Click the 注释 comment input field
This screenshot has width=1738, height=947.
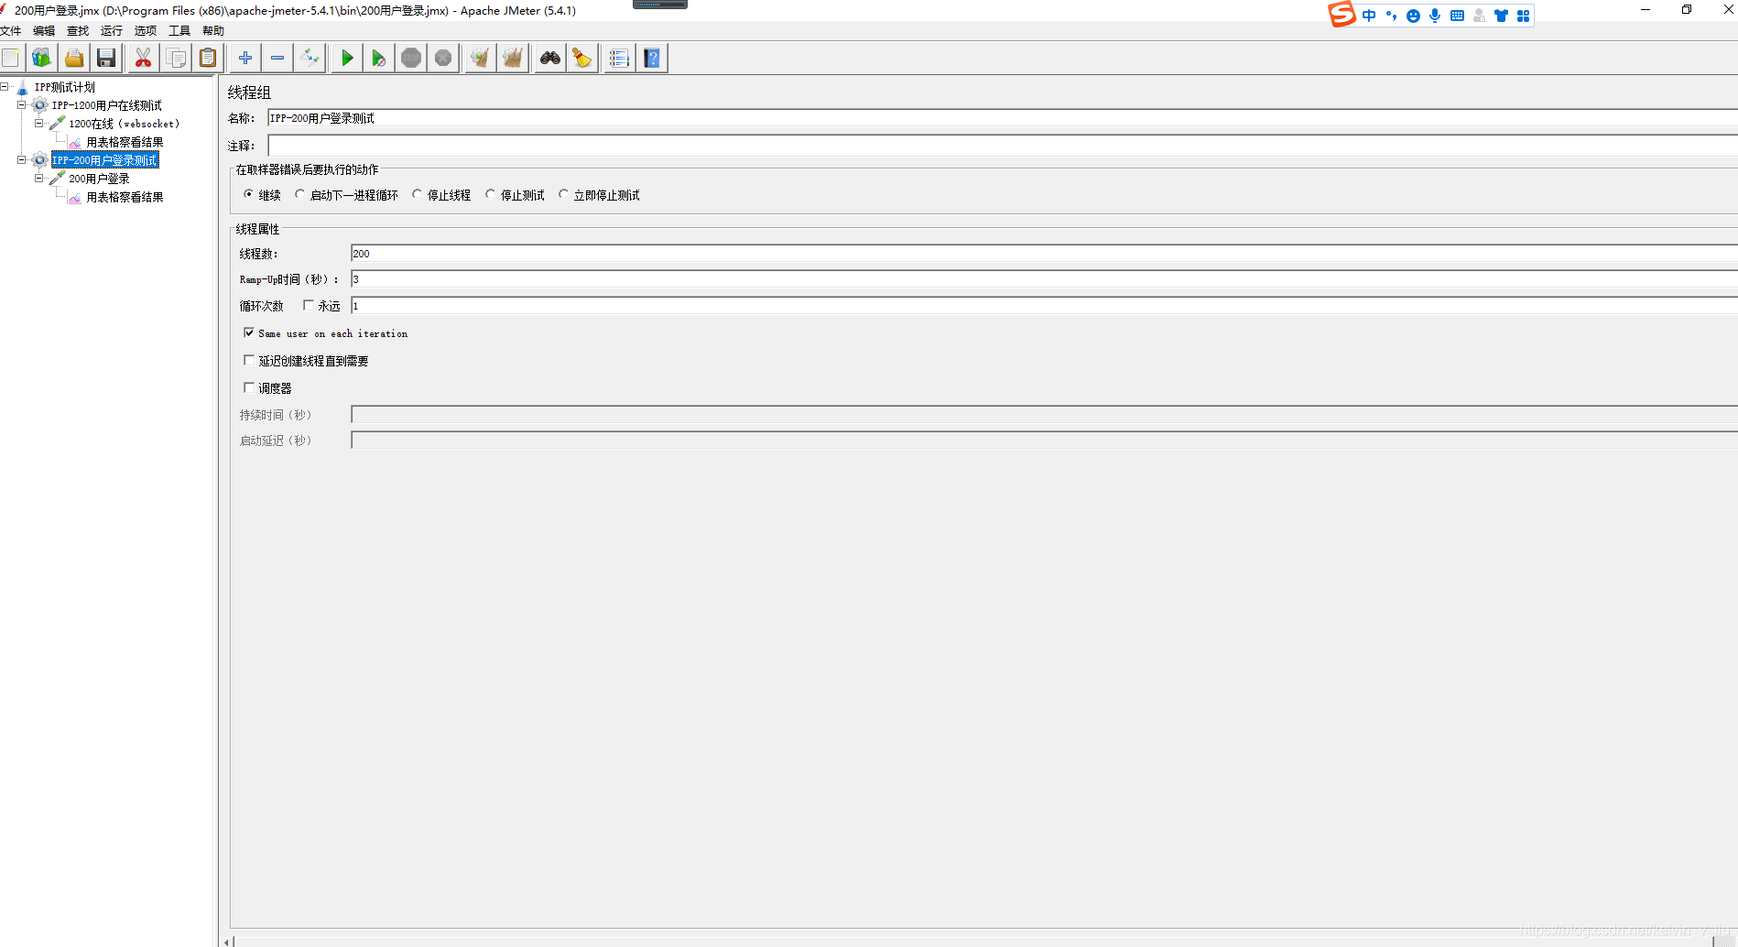pos(1003,146)
